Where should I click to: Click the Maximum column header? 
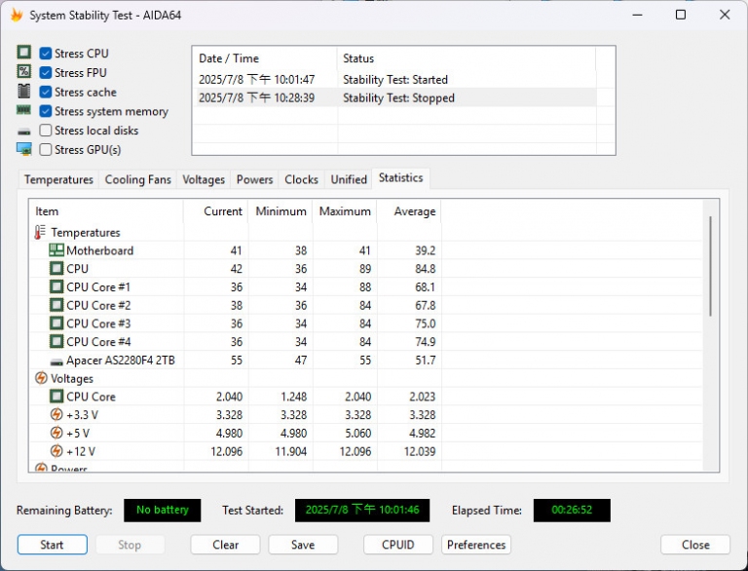[x=345, y=211]
